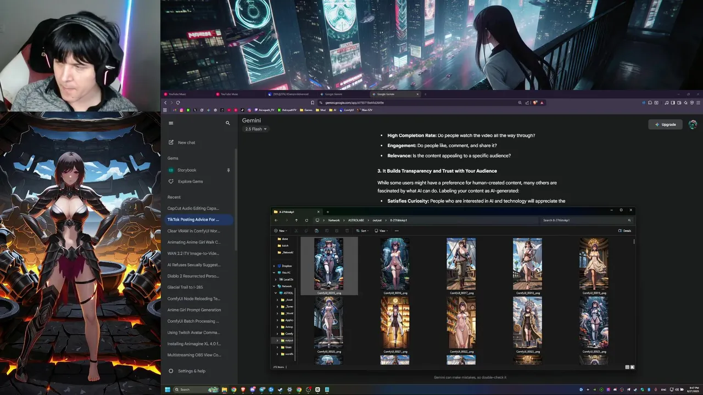Open Google account avatar menu
Screen dimensions: 703x395
click(693, 125)
